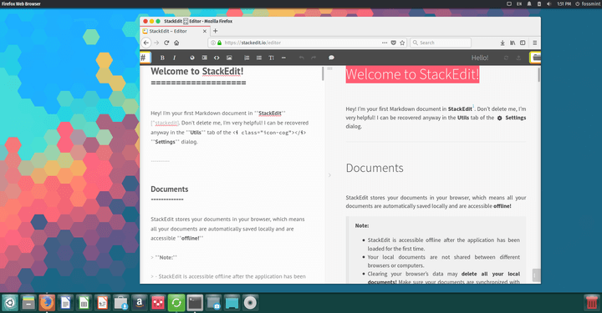Open a new Firefox tab

(216, 31)
